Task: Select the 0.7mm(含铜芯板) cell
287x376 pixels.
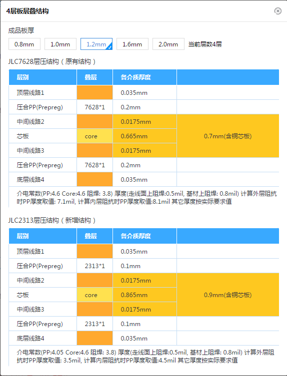Action: click(227, 136)
